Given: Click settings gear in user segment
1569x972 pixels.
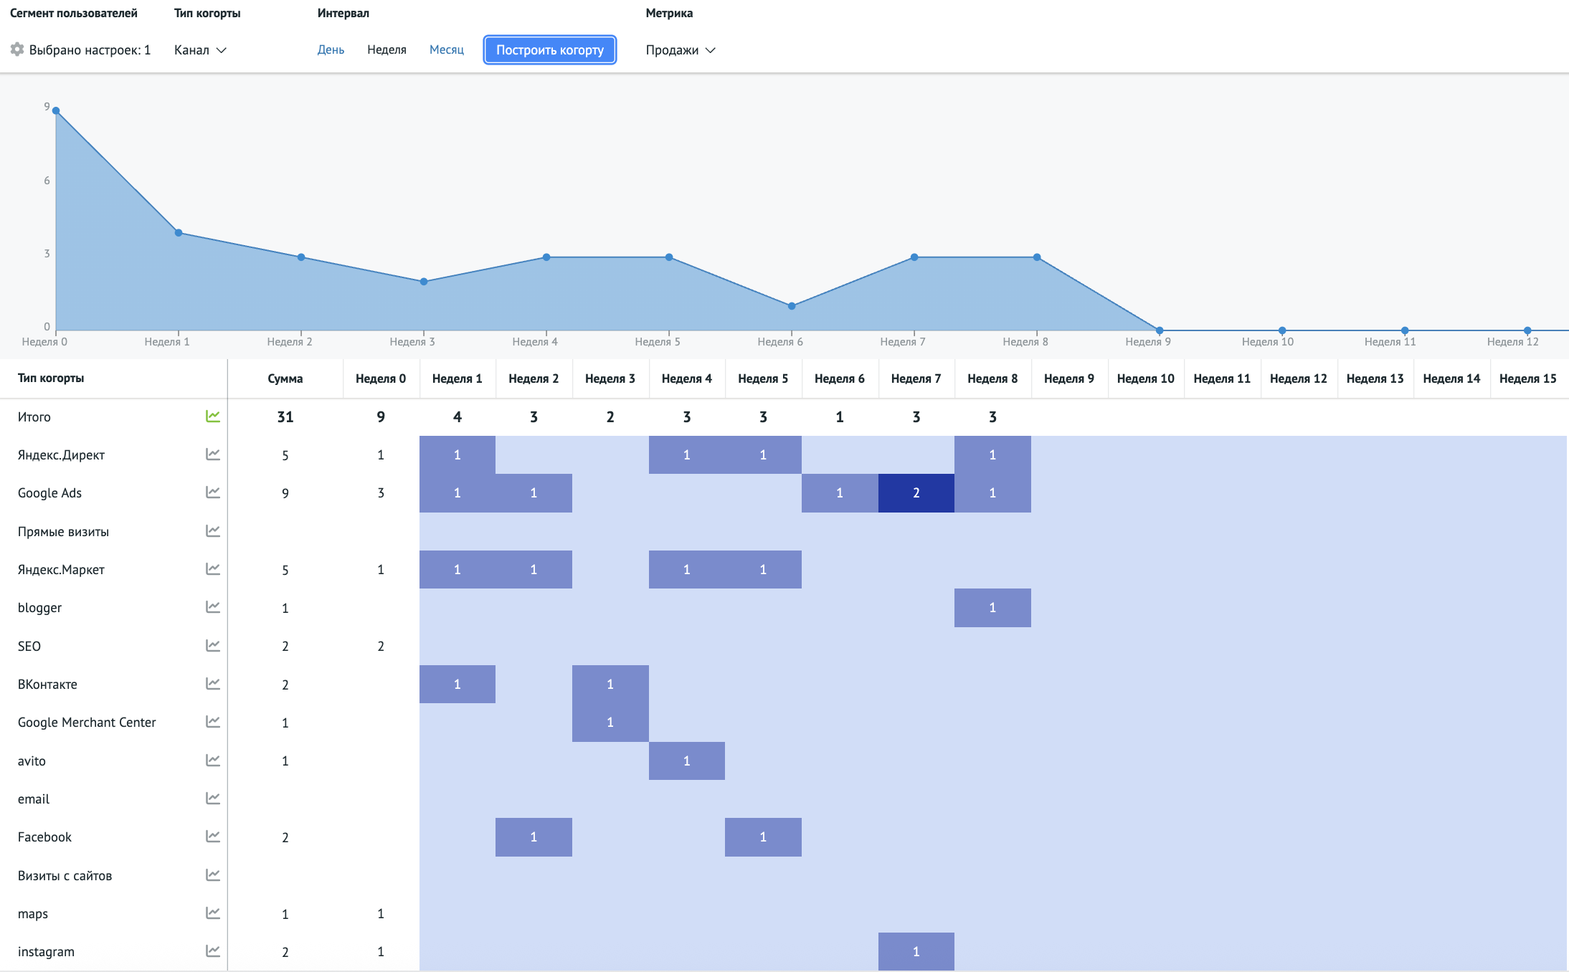Looking at the screenshot, I should (17, 49).
